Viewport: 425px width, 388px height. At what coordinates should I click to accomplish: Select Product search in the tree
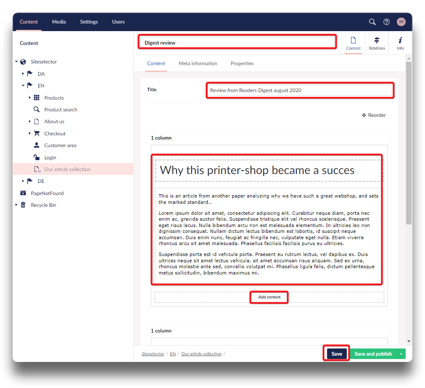(61, 109)
